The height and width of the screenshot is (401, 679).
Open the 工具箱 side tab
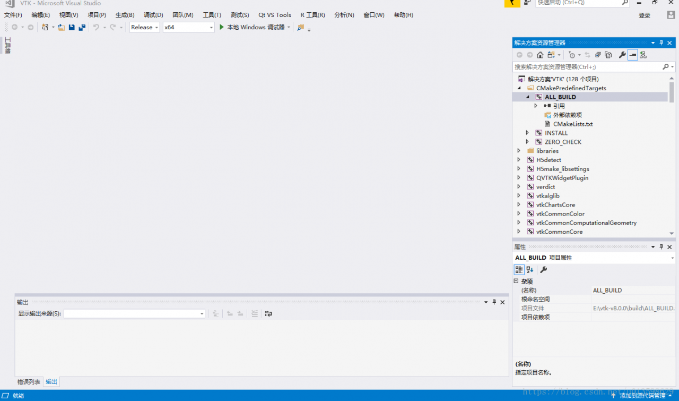[7, 45]
